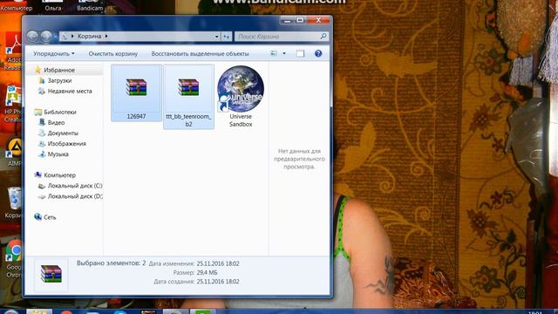Open the Музыка library

click(58, 154)
